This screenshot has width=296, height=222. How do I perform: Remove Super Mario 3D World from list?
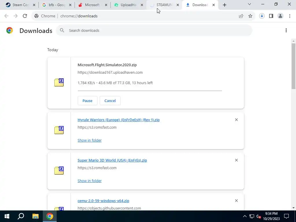[x=236, y=160]
